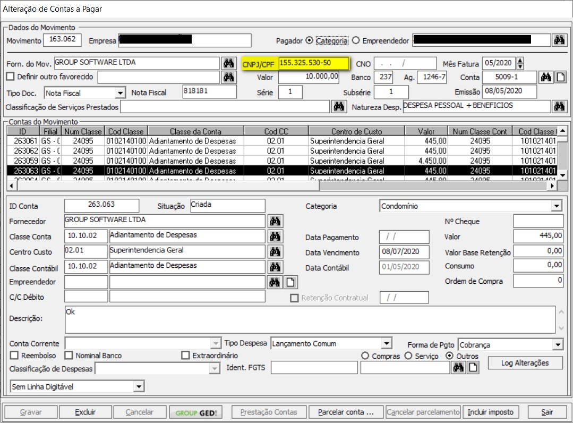Click new document icon next to Conta field
The width and height of the screenshot is (573, 423).
(x=560, y=78)
